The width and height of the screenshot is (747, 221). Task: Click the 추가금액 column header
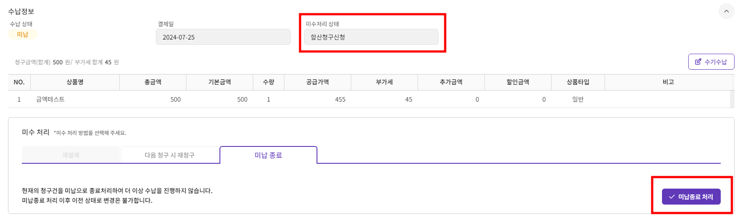(451, 82)
